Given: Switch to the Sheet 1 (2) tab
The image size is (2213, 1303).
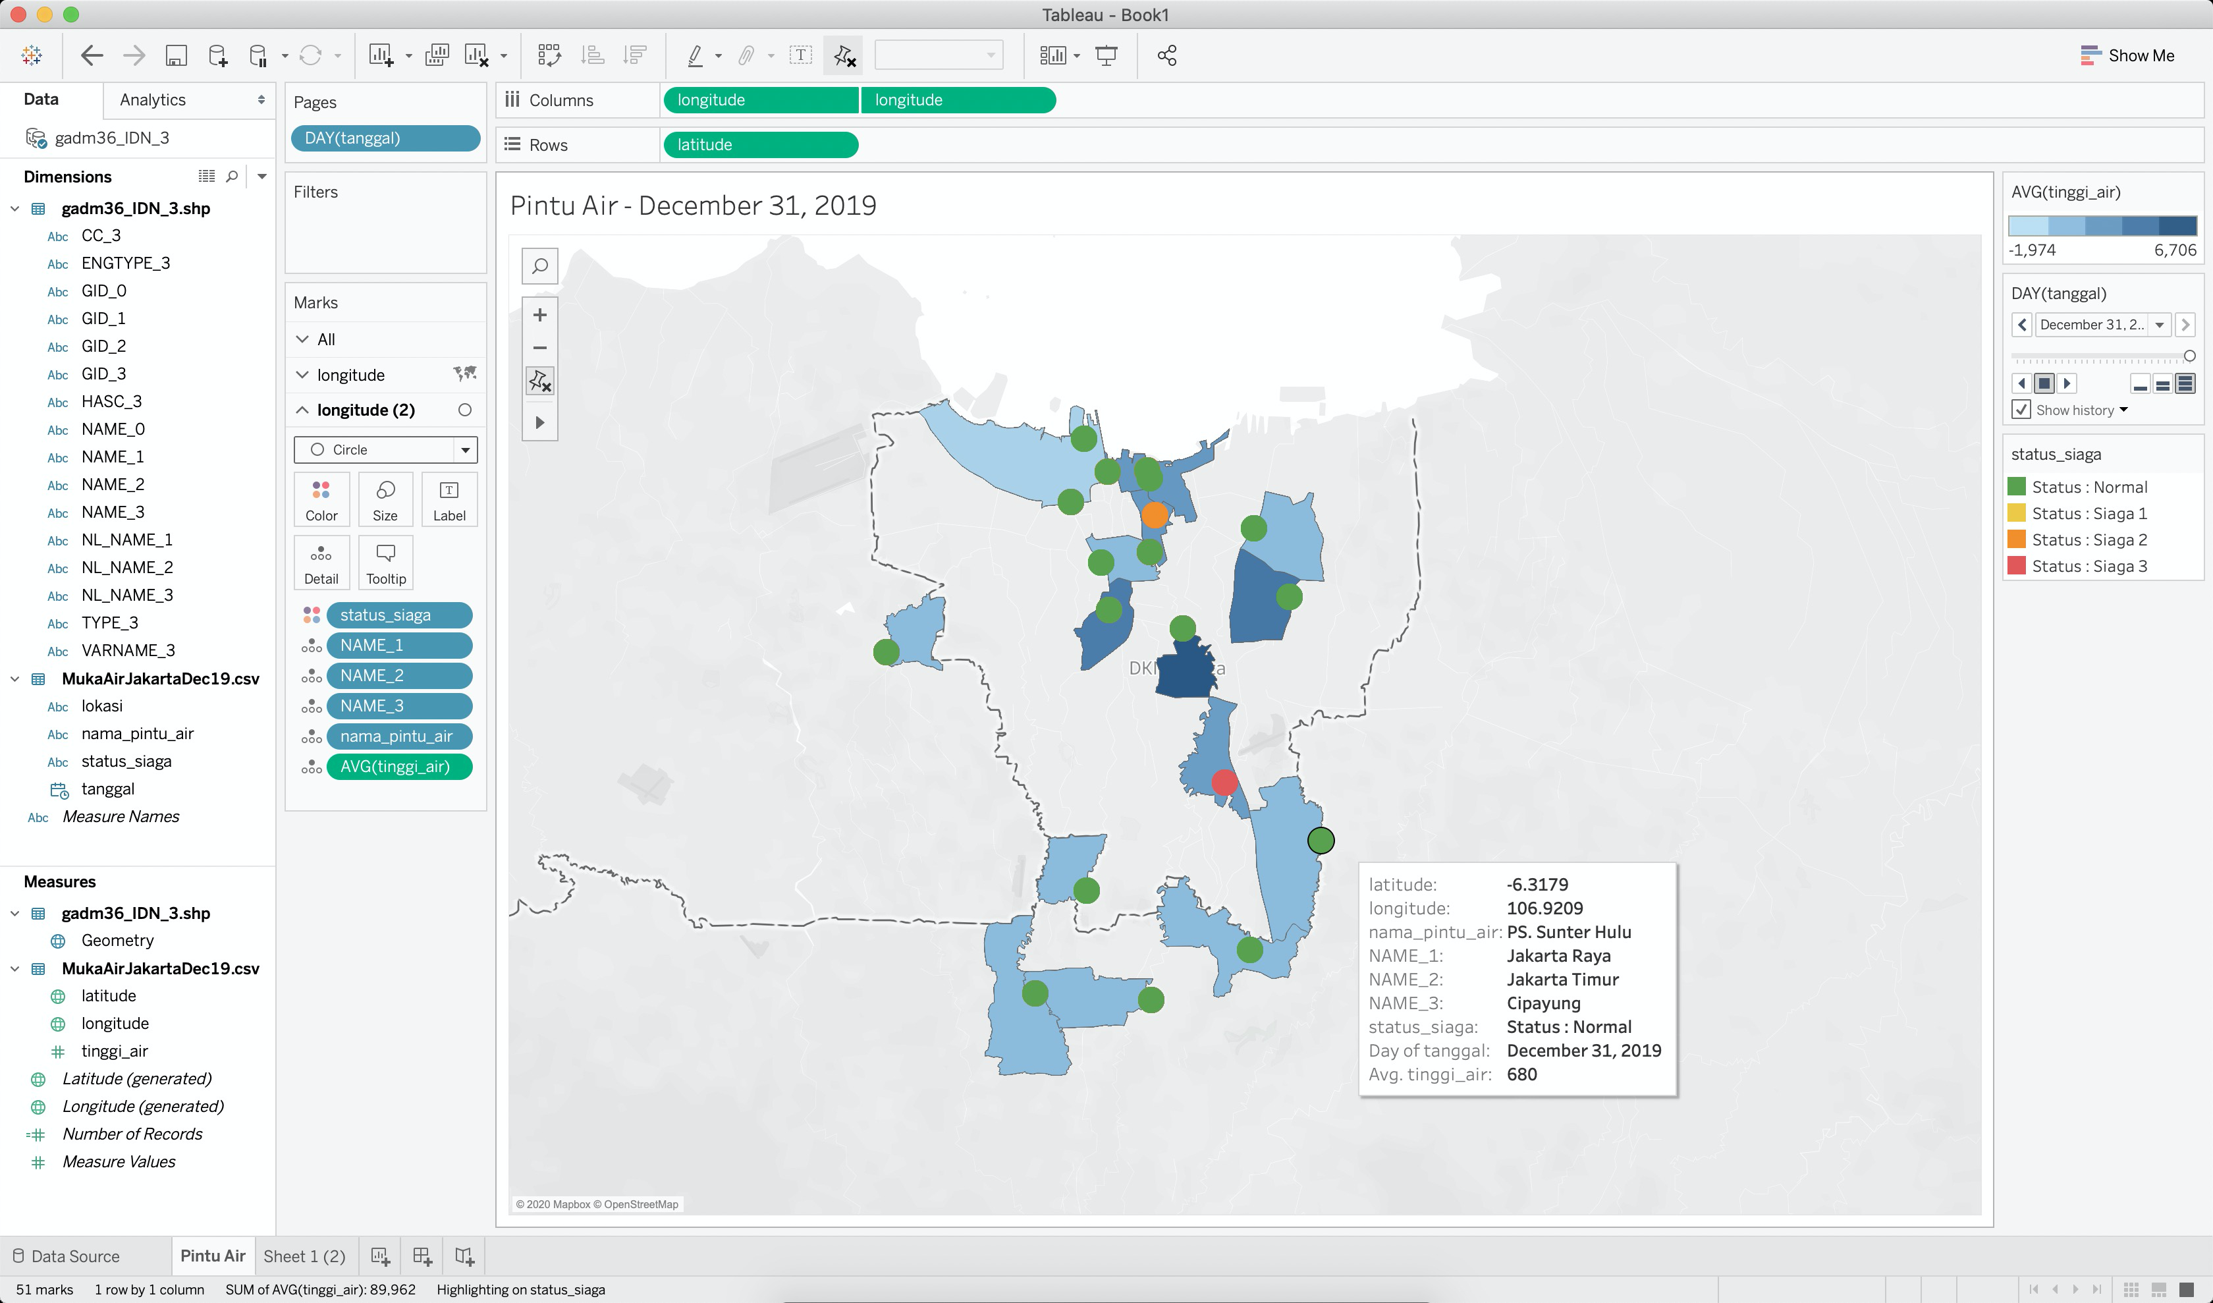Looking at the screenshot, I should coord(304,1256).
